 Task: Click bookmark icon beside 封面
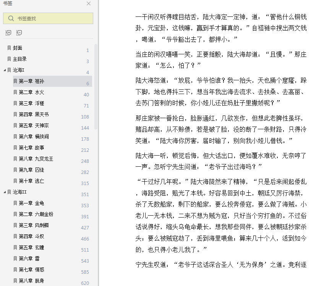[x=9, y=48]
